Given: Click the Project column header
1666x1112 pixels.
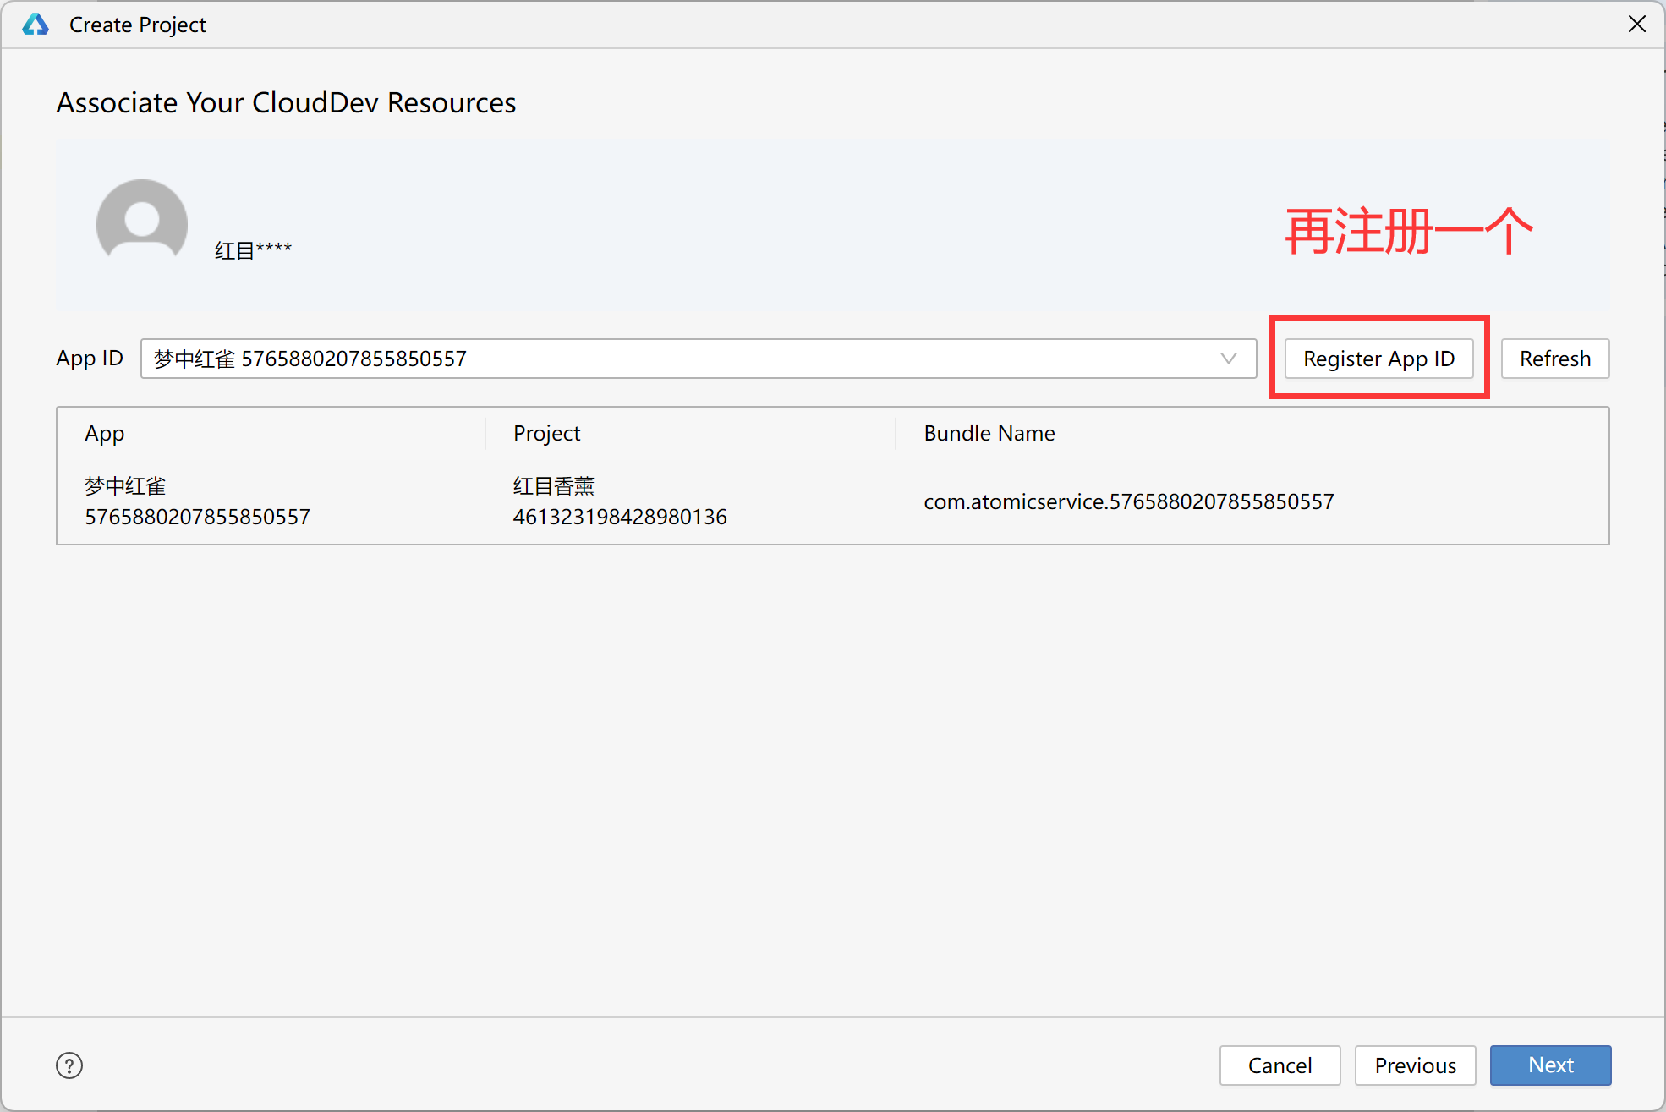Looking at the screenshot, I should pyautogui.click(x=546, y=433).
